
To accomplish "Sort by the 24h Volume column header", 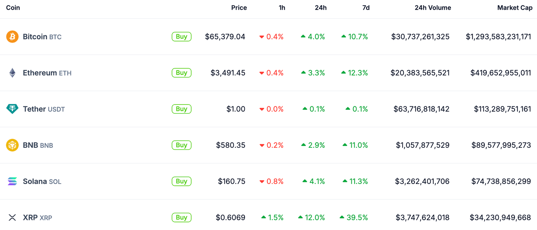I will click(x=433, y=8).
